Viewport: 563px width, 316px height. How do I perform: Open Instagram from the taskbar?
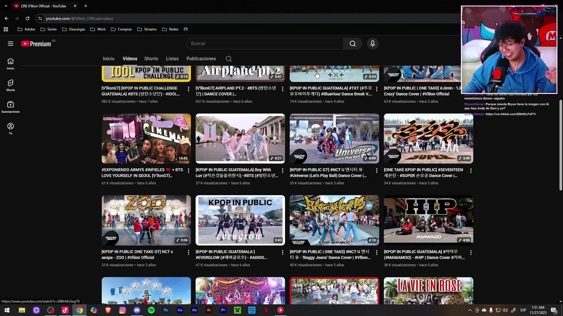(x=122, y=310)
